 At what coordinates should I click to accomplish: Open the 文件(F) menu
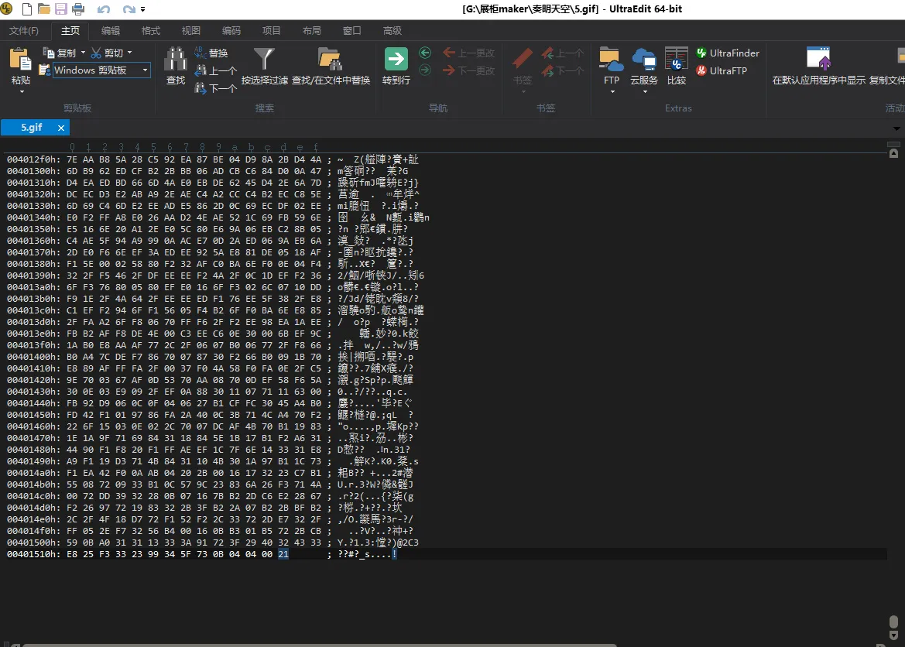pyautogui.click(x=24, y=31)
